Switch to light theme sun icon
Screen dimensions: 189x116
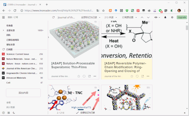(x=3, y=113)
